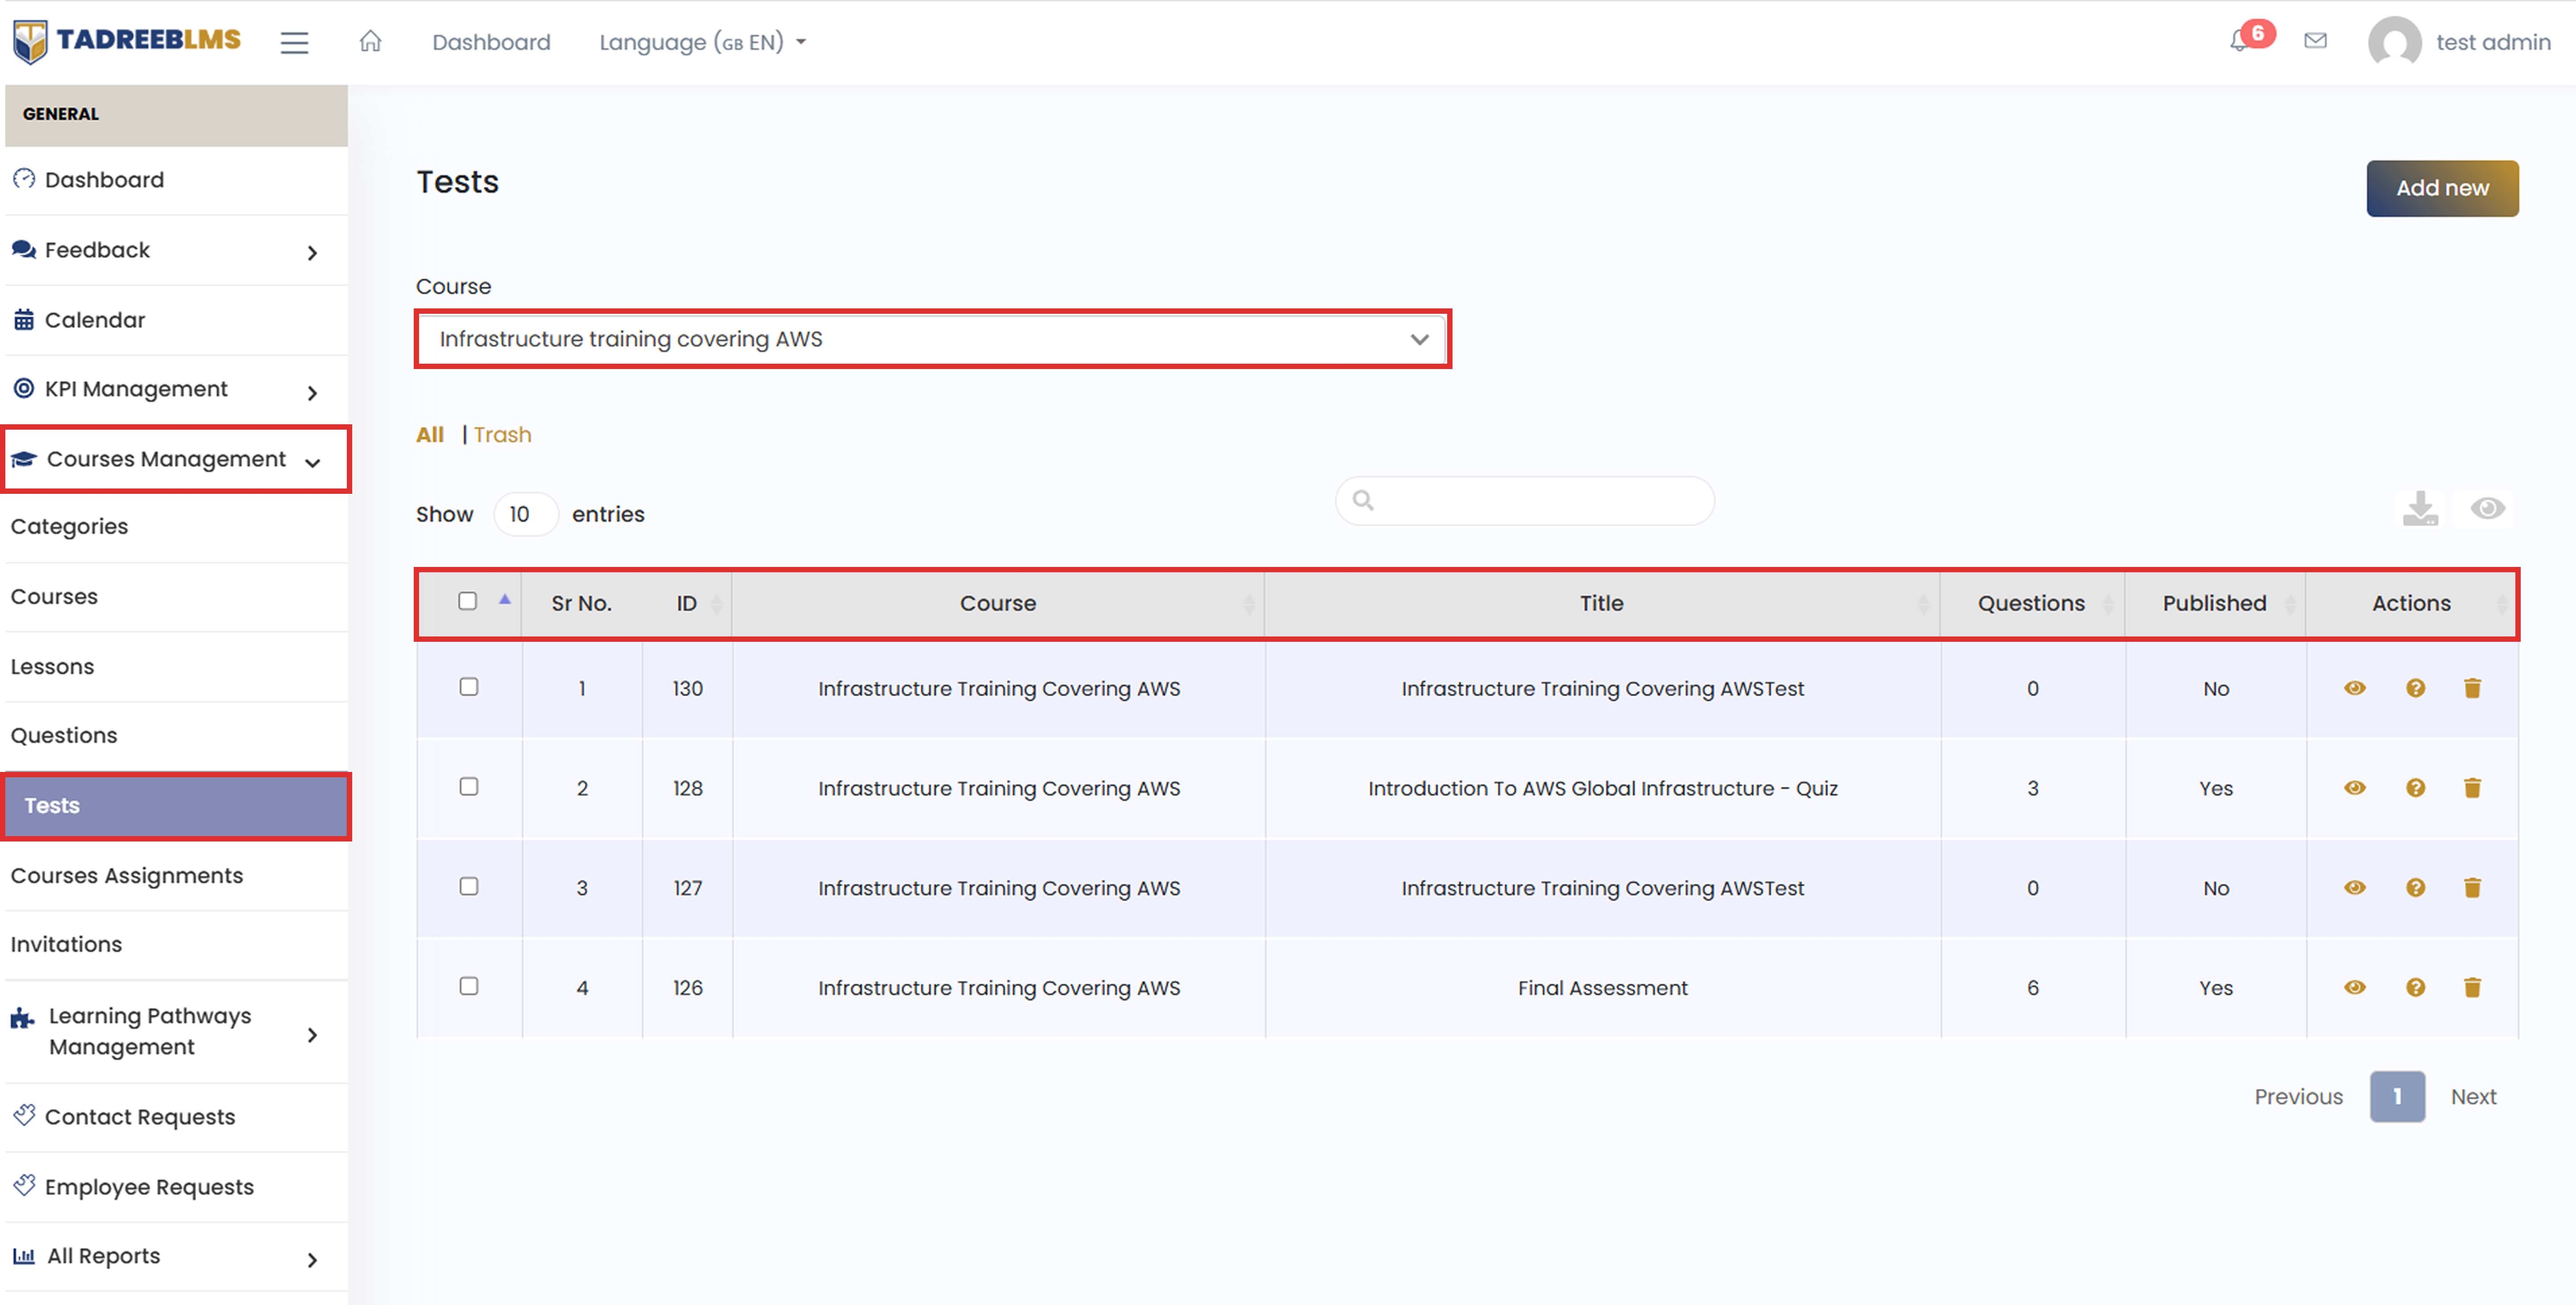Go to the Next page
This screenshot has height=1305, width=2576.
coord(2473,1096)
